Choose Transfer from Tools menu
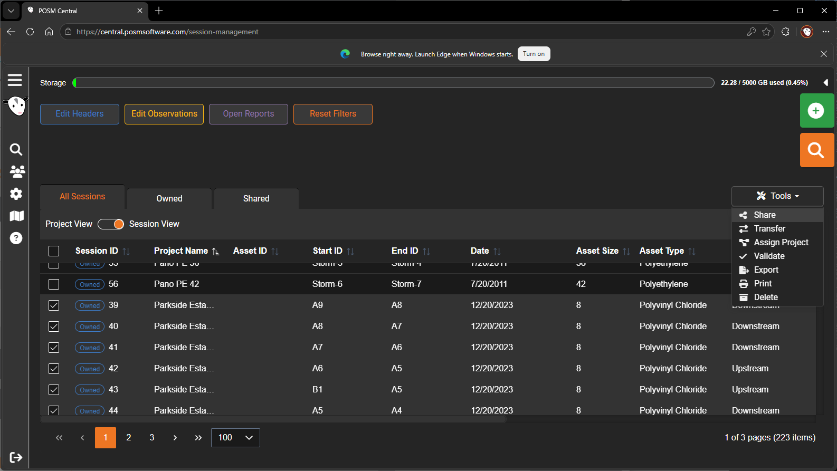This screenshot has width=837, height=471. tap(777, 228)
